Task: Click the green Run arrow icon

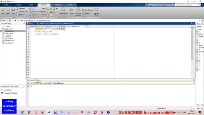Action: coord(71,9)
